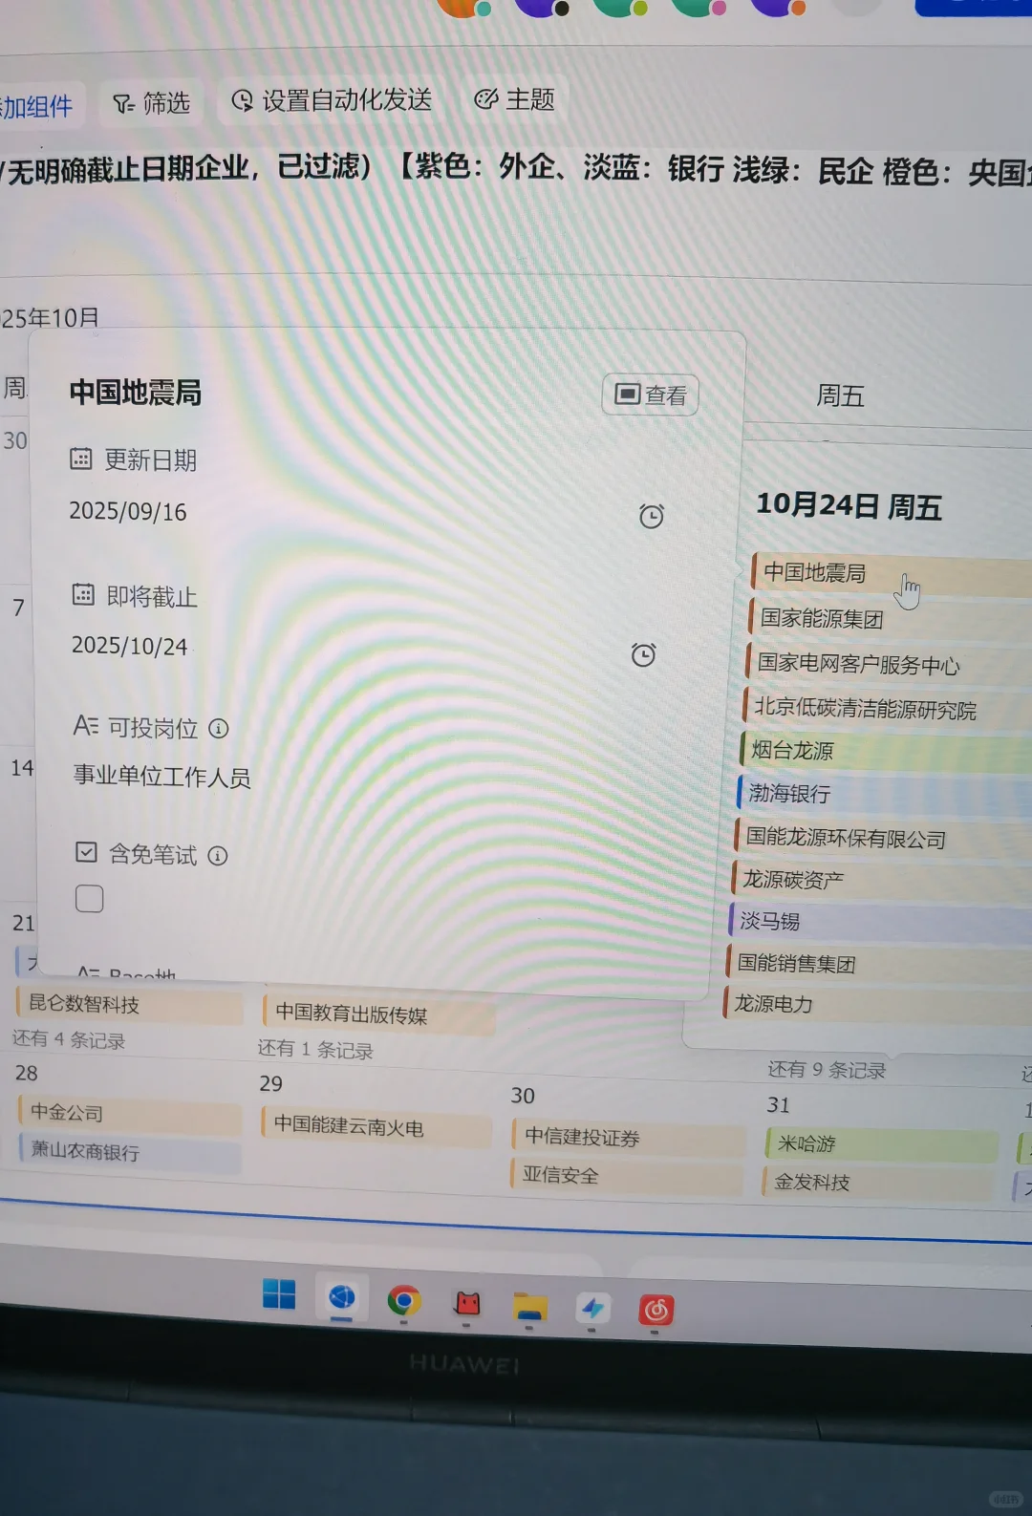
Task: Click the checkbox icon beside 含免笔试 label
Action: pyautogui.click(x=87, y=852)
